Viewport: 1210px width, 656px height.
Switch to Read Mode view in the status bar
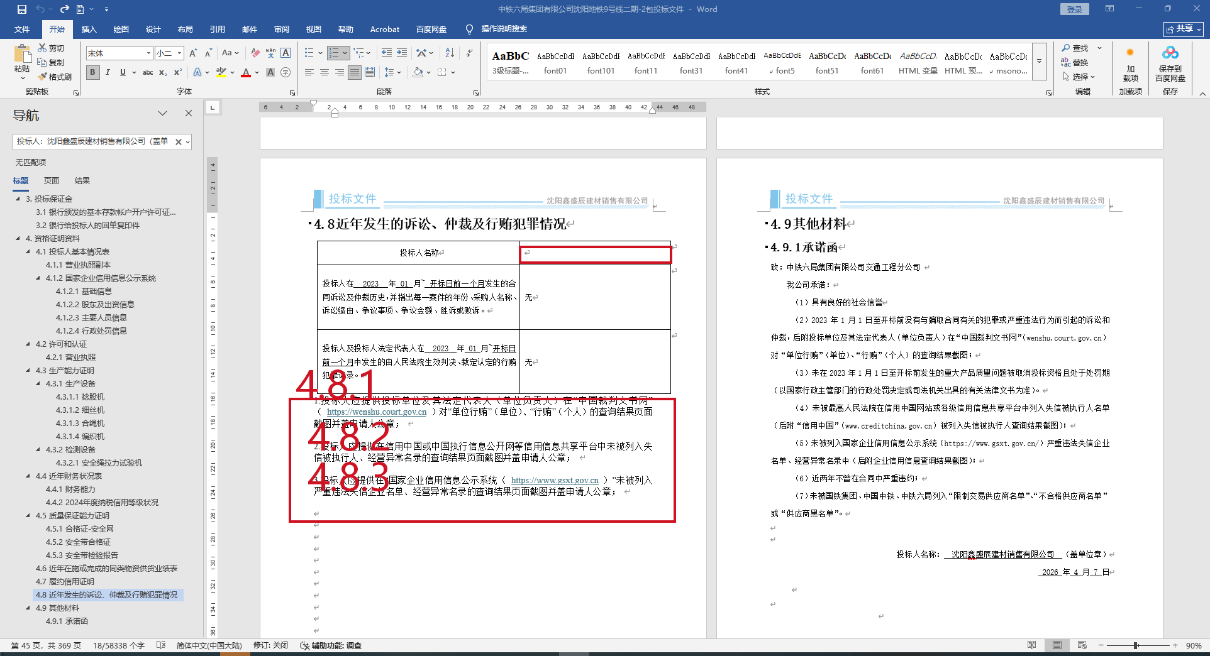click(x=1031, y=645)
